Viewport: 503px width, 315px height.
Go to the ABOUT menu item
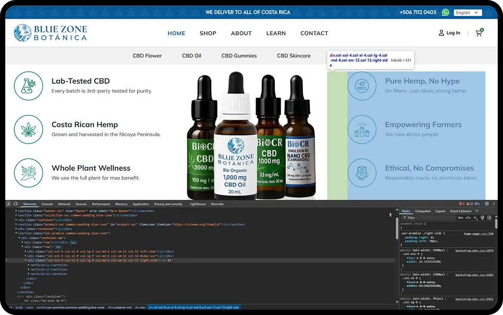click(241, 33)
